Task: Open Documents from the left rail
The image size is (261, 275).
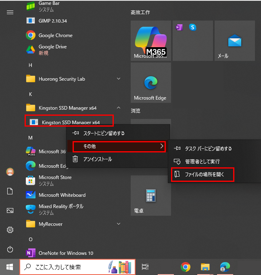Action: click(x=10, y=191)
